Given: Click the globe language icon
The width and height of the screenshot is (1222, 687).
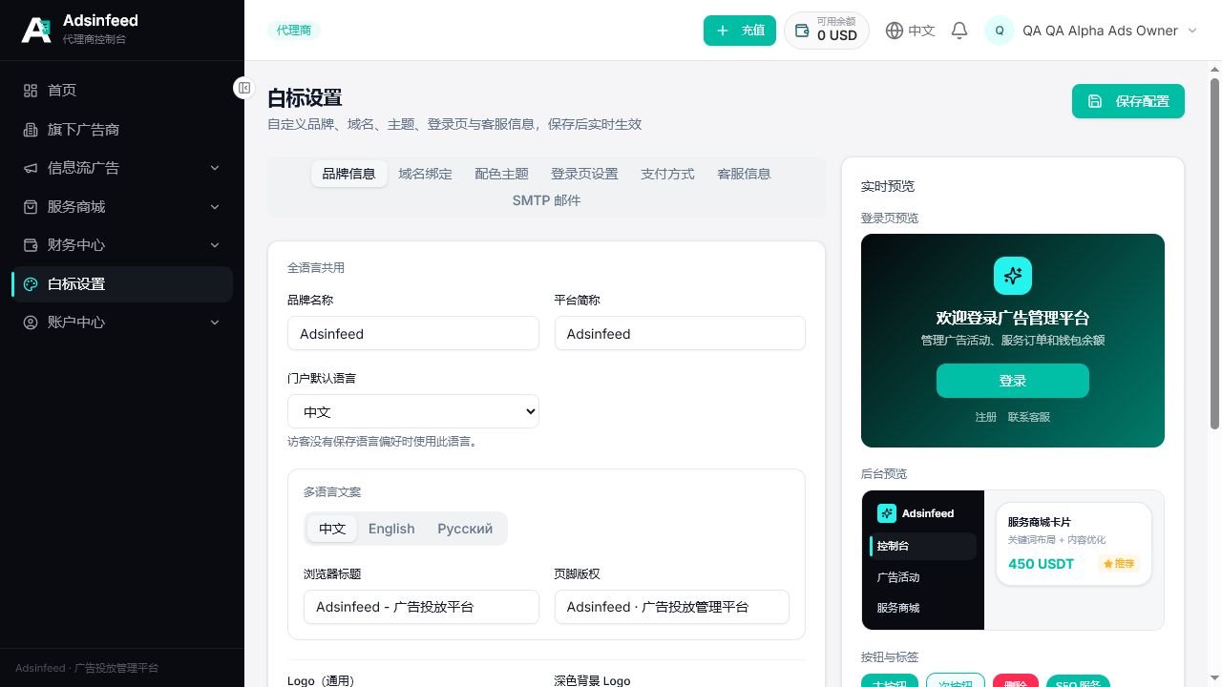Looking at the screenshot, I should pyautogui.click(x=895, y=31).
